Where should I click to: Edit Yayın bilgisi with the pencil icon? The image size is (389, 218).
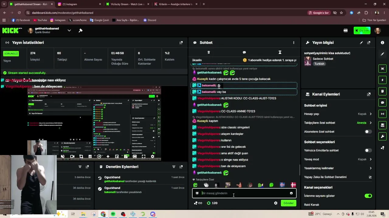click(361, 43)
